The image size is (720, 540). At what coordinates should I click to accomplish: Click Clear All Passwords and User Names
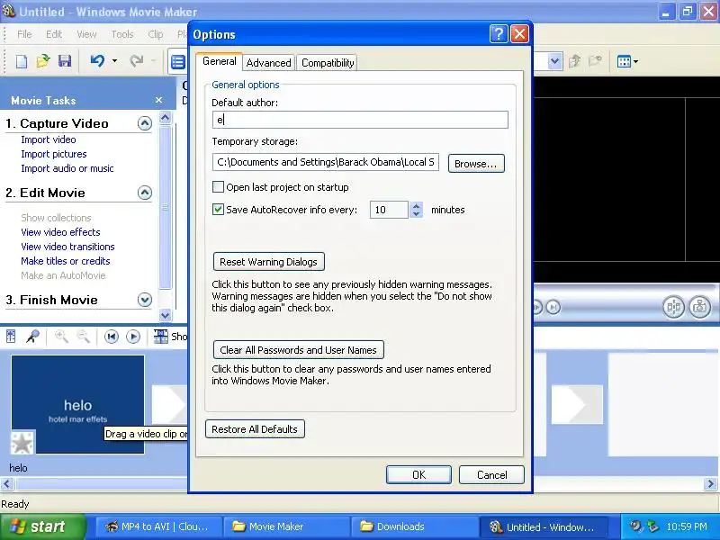click(x=299, y=350)
